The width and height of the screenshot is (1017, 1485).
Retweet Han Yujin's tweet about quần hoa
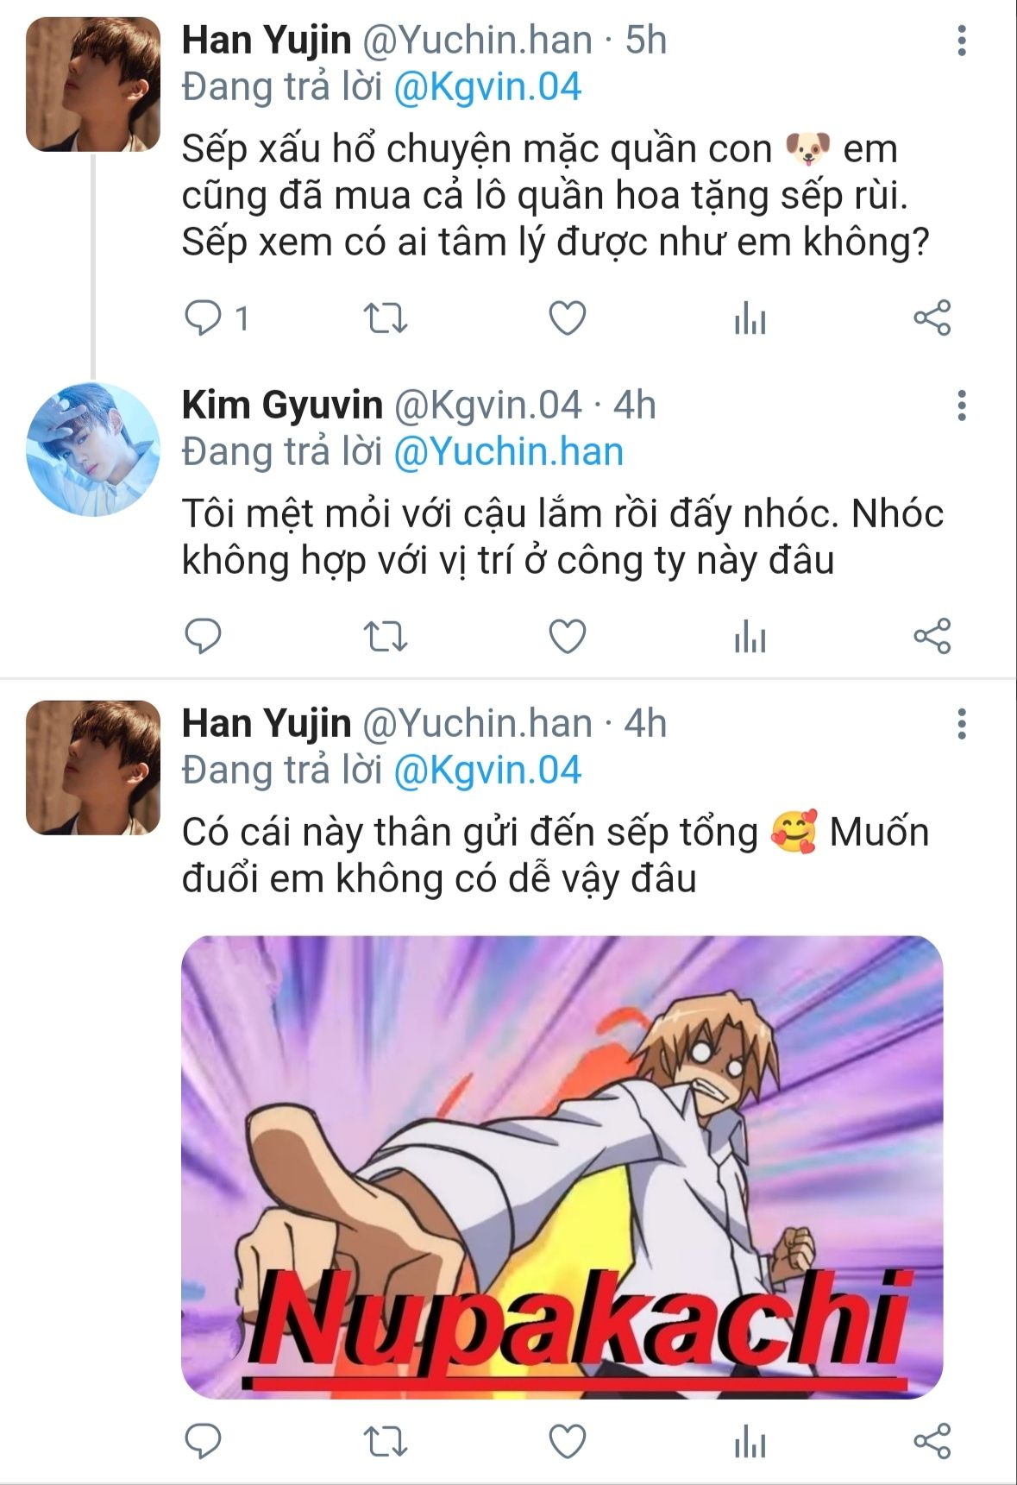385,318
